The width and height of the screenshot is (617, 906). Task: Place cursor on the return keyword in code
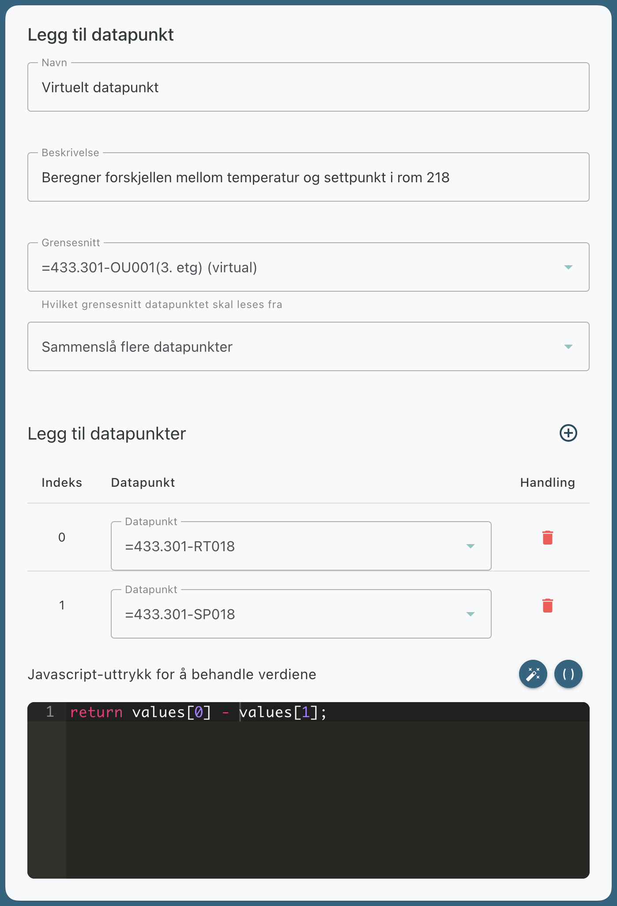pyautogui.click(x=96, y=712)
